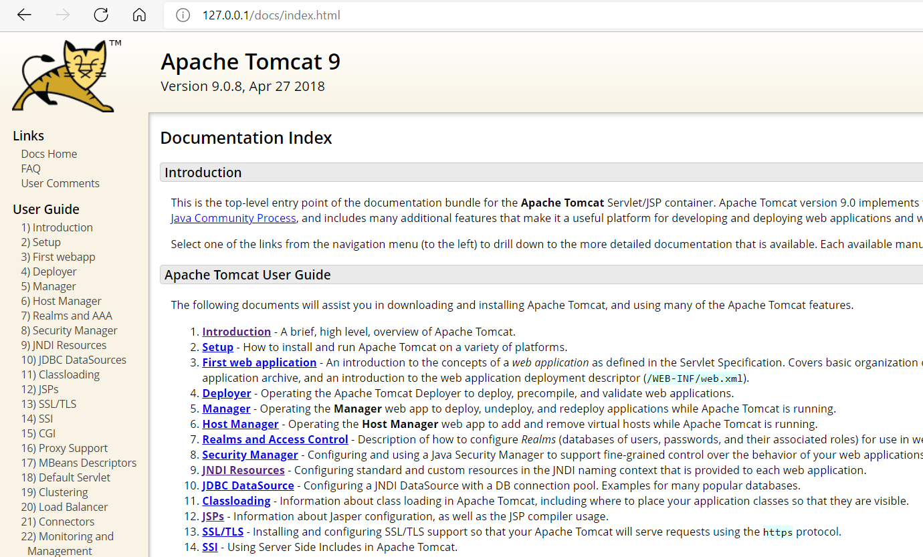Click the Introduction section header bar
Viewport: 923px width, 557px height.
tap(541, 173)
